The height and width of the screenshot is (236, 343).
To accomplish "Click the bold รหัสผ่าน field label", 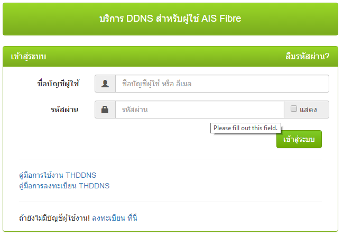I will click(x=64, y=110).
